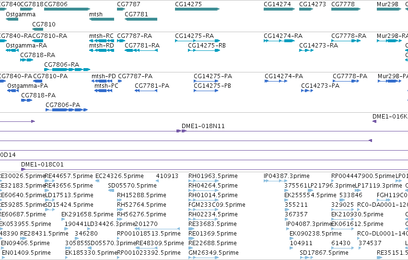
Task: Select the Ostgamma gene label
Action: (21, 14)
